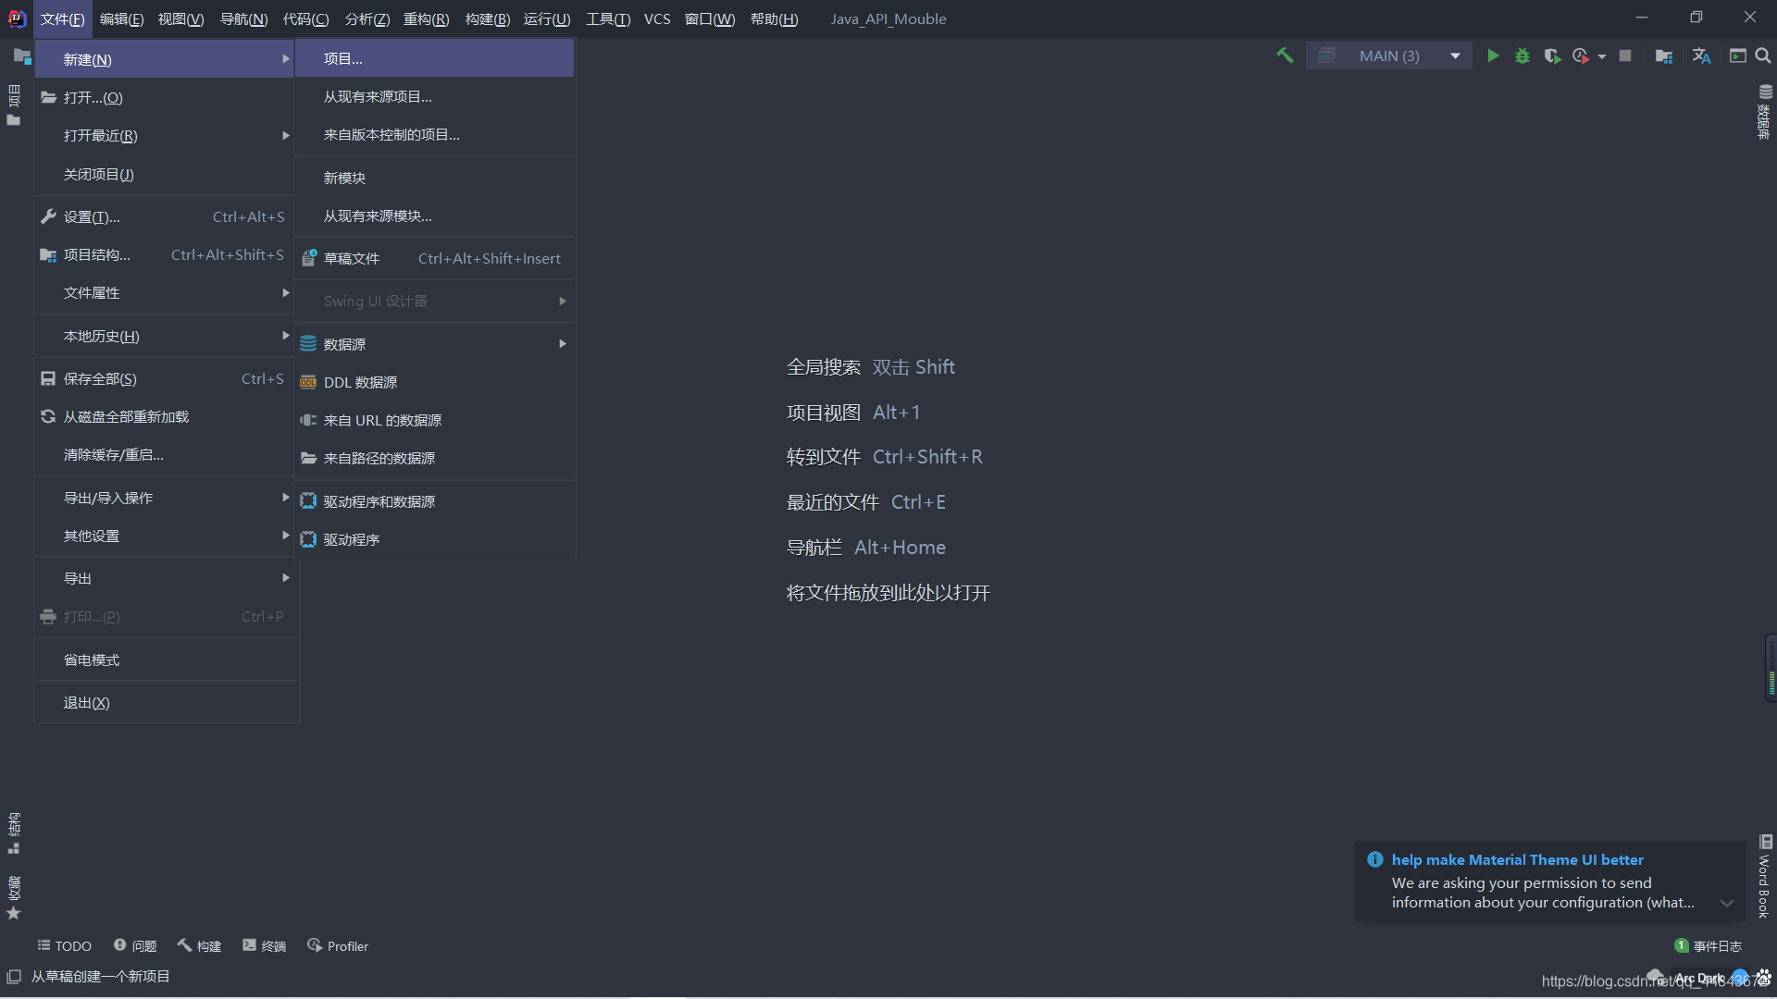This screenshot has width=1777, height=999.
Task: Open the 工具(T) menu
Action: (x=608, y=19)
